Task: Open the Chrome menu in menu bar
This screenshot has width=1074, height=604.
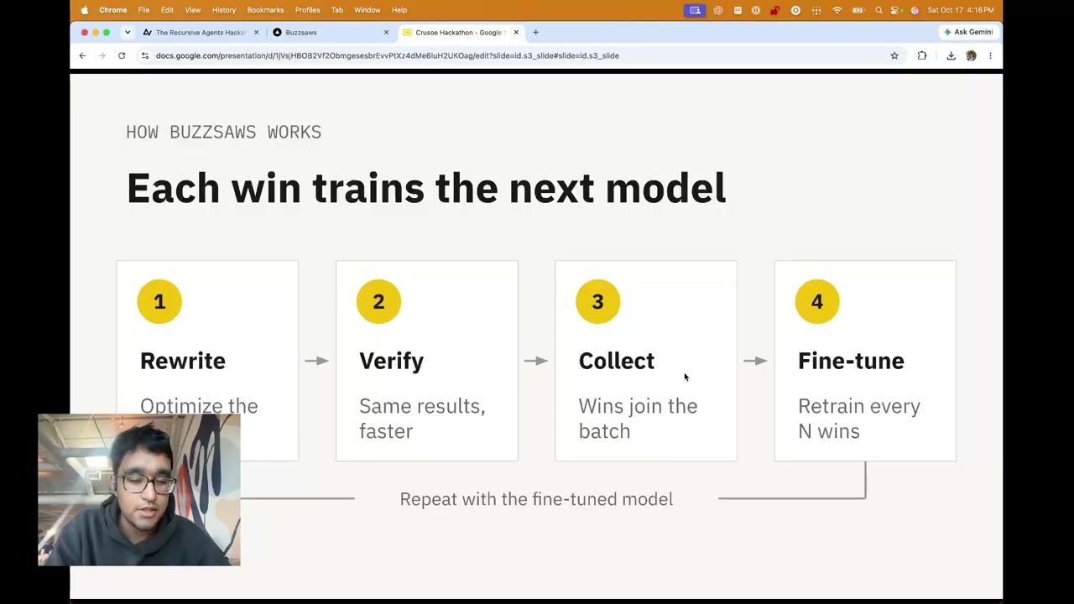Action: (x=112, y=10)
